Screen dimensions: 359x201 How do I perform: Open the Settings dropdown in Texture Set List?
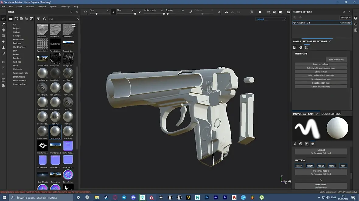pyautogui.click(x=345, y=18)
